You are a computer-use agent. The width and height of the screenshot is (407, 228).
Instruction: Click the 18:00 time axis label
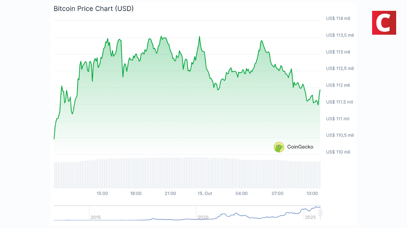(x=136, y=193)
